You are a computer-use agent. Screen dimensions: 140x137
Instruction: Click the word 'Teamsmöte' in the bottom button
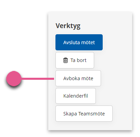pyautogui.click(x=91, y=114)
